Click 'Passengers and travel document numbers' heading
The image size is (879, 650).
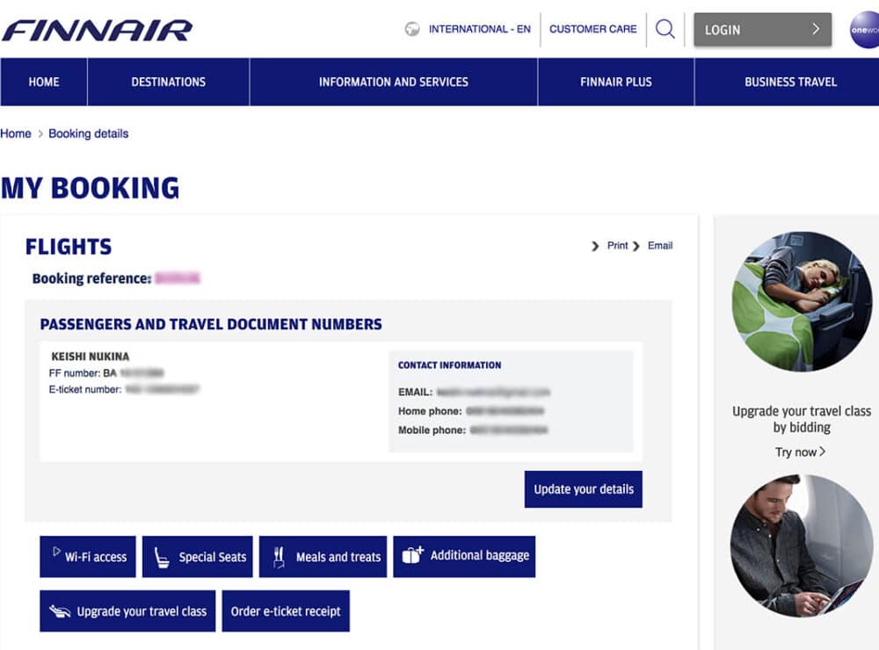tap(211, 324)
